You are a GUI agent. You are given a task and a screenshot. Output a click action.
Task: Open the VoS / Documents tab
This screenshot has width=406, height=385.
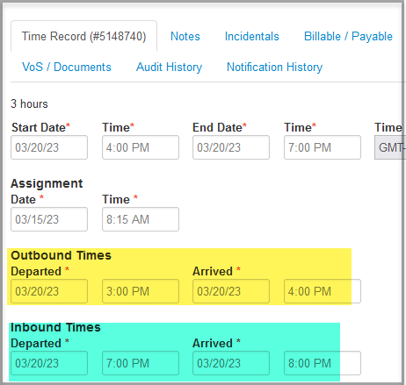click(67, 67)
